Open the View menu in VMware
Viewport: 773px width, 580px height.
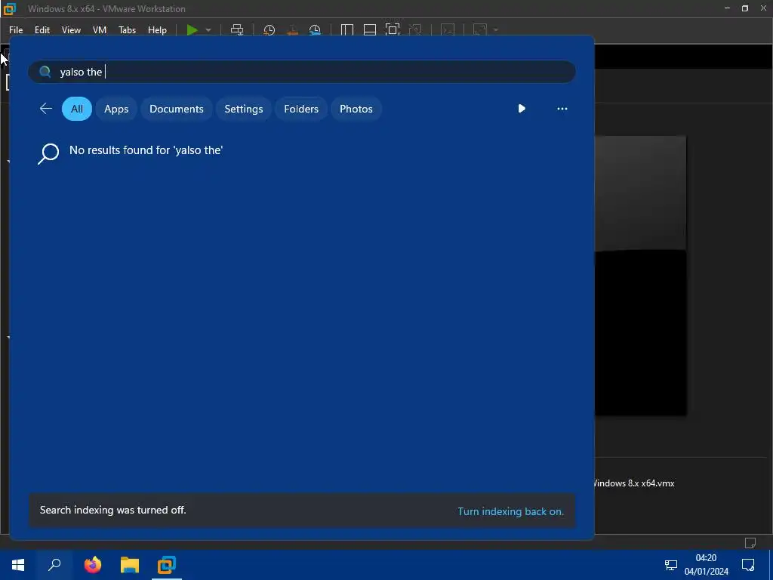71,30
